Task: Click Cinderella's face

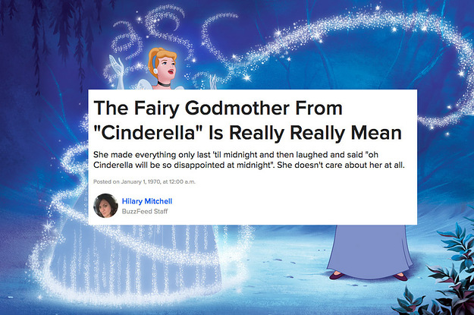Action: point(167,68)
